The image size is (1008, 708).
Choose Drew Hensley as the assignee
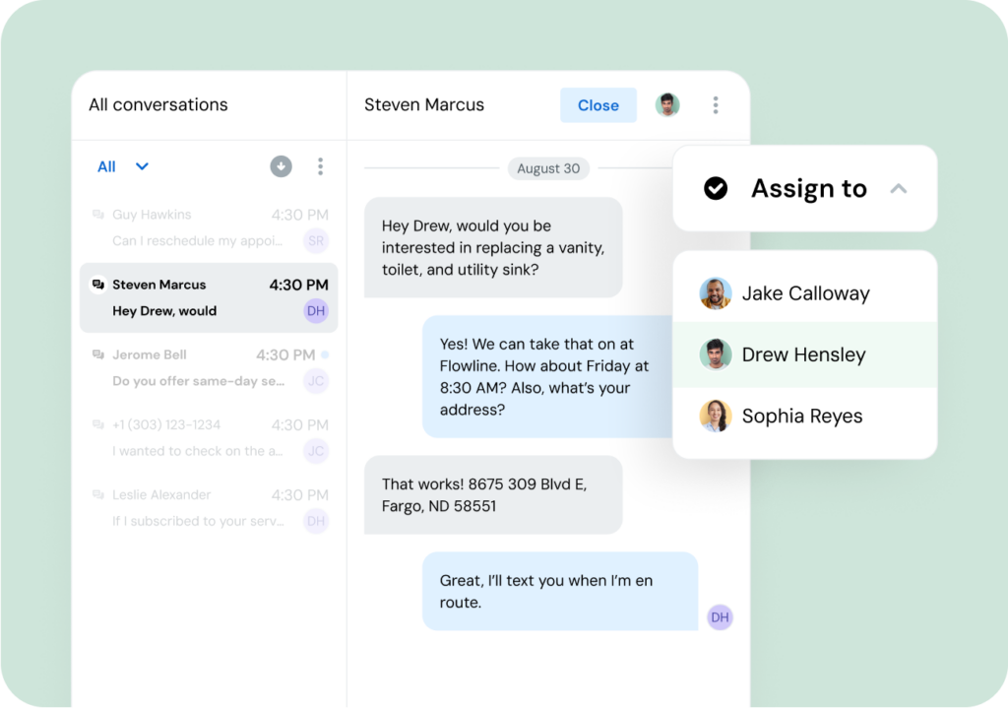click(804, 354)
